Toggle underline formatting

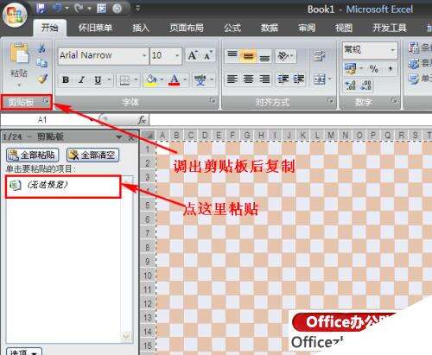[x=98, y=79]
